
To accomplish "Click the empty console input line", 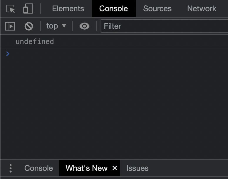I will coord(118,54).
